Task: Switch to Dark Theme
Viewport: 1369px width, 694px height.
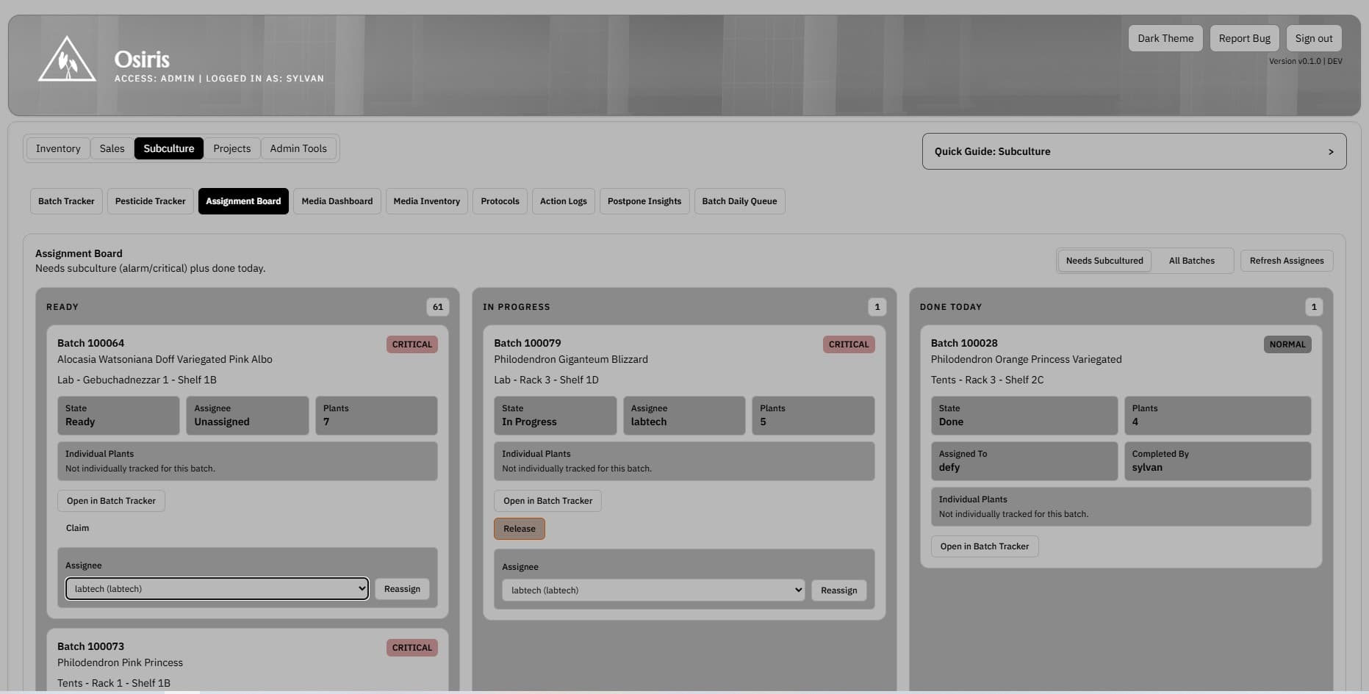Action: click(1165, 37)
